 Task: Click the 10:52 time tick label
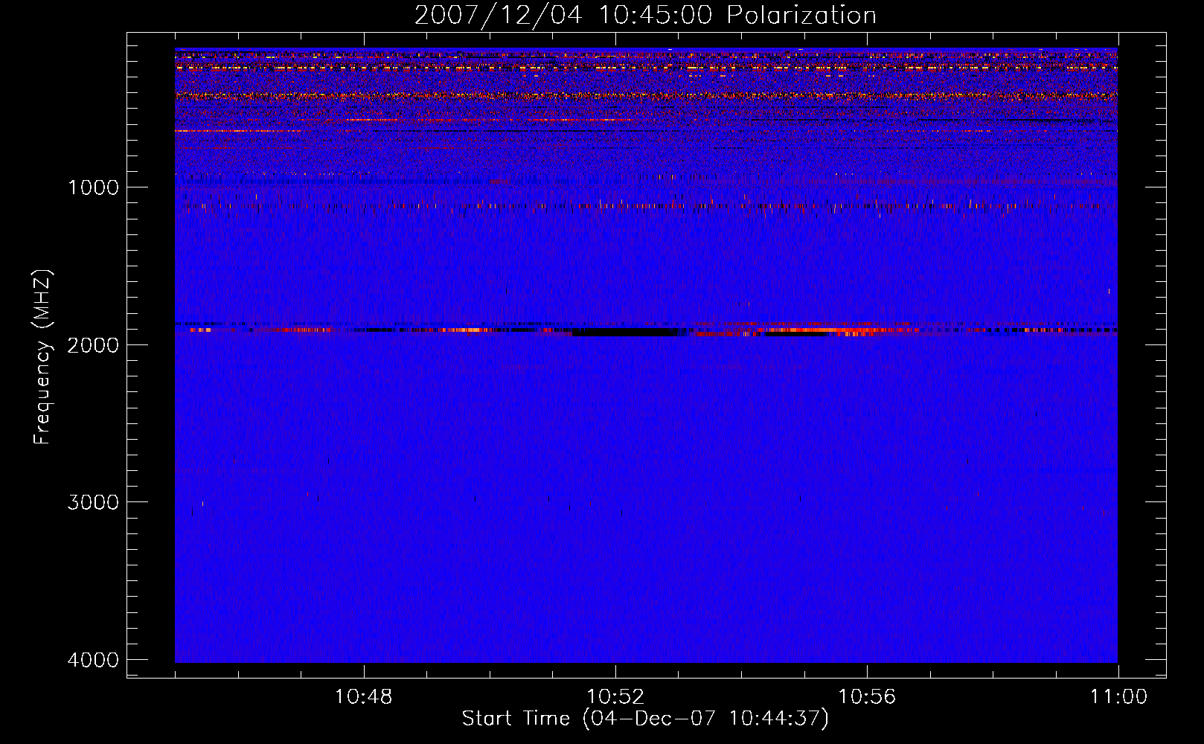click(x=615, y=697)
